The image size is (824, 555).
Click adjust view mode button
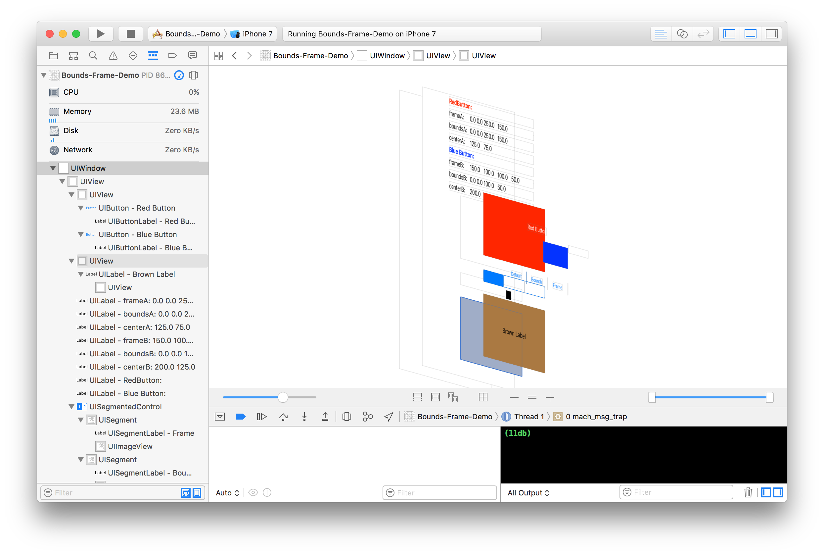click(x=453, y=397)
